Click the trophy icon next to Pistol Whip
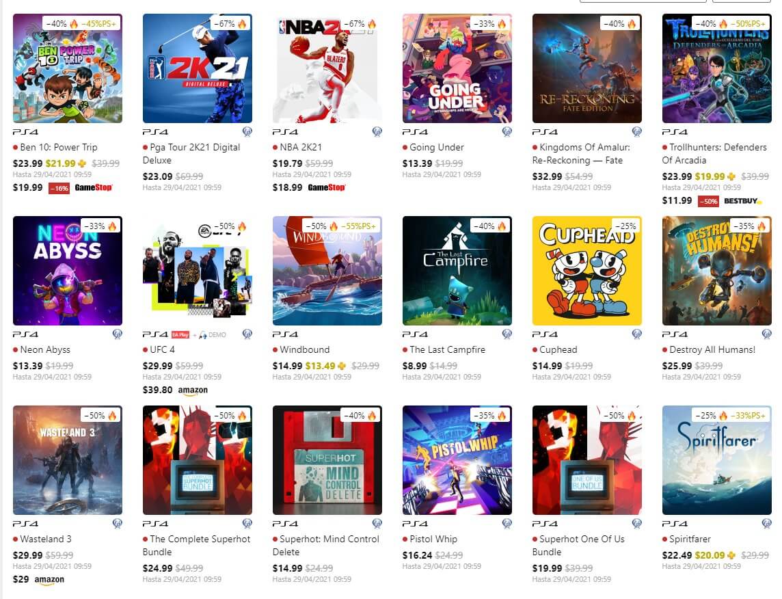Image resolution: width=782 pixels, height=599 pixels. (507, 524)
